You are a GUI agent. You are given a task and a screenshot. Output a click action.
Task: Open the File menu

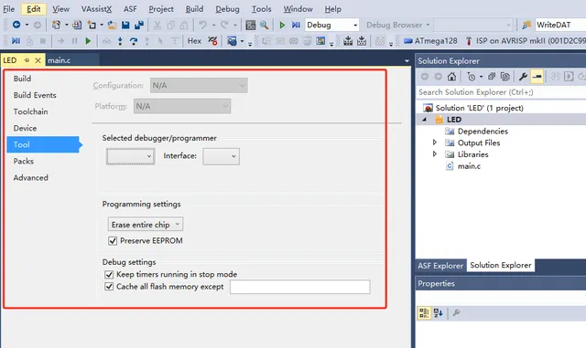(x=8, y=9)
